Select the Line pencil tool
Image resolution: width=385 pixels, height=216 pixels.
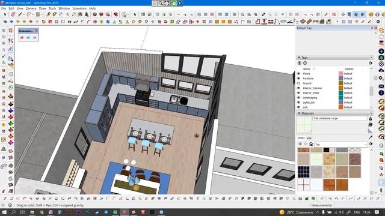tap(20, 14)
